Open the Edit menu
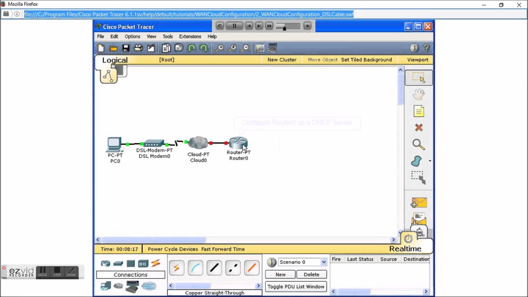The image size is (528, 297). (114, 36)
